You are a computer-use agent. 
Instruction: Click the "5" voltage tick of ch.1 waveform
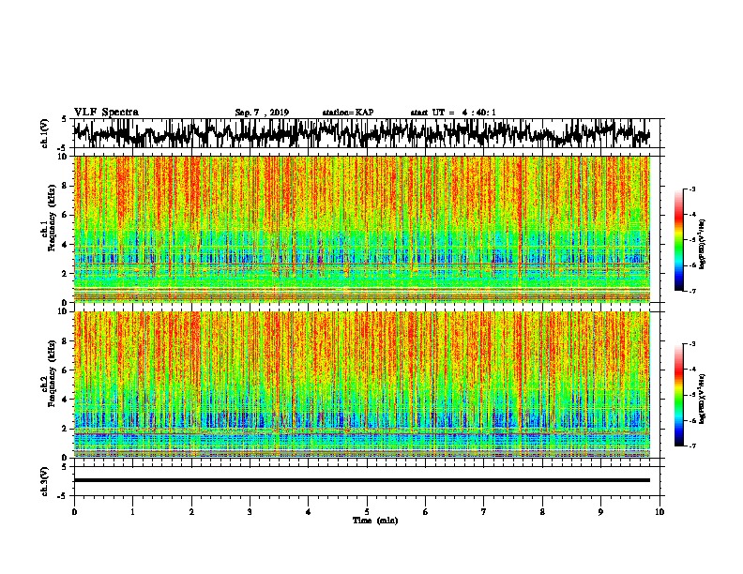point(64,119)
